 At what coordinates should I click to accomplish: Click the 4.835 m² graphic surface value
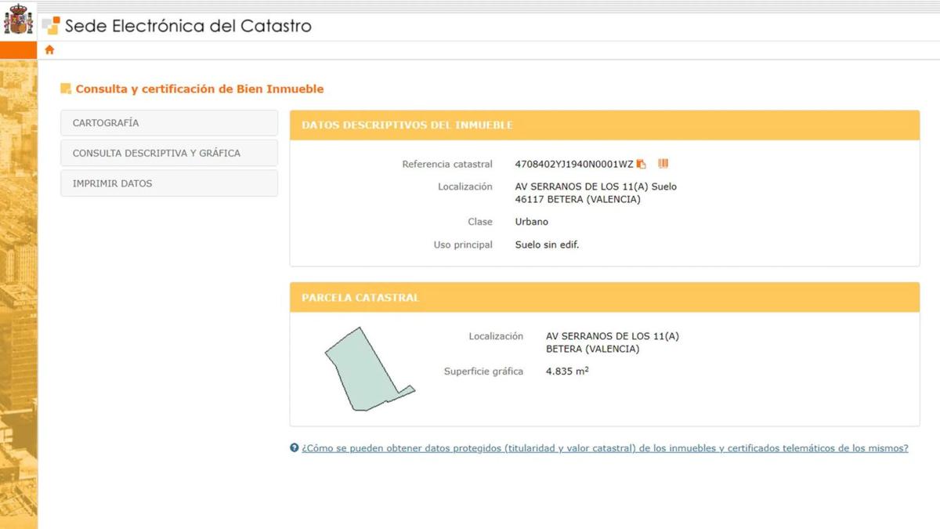(x=567, y=371)
